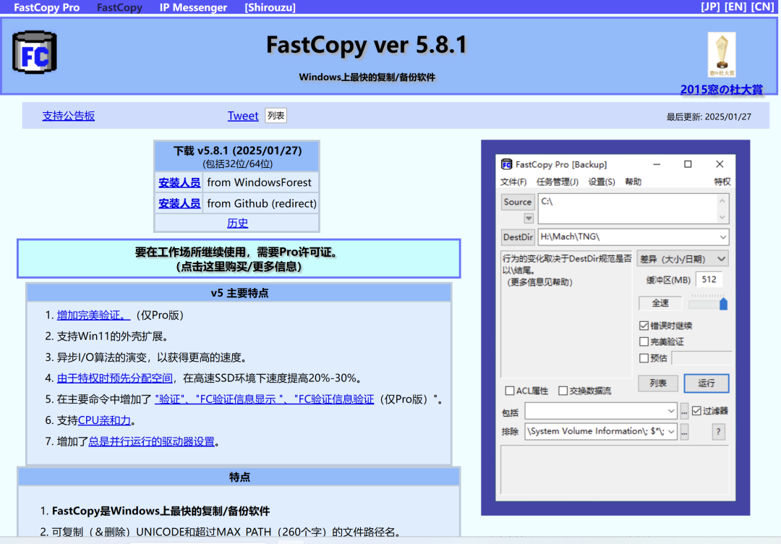Switch language to [CN]
Viewport: 781px width, 544px height.
point(762,7)
